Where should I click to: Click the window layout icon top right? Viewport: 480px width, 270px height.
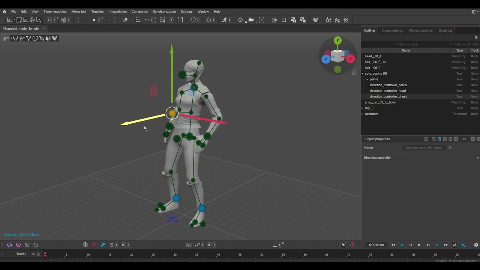coord(474,12)
